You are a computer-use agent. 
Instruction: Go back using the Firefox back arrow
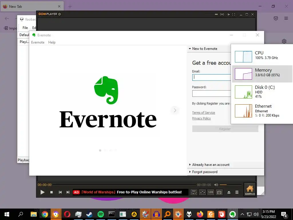pos(7,18)
